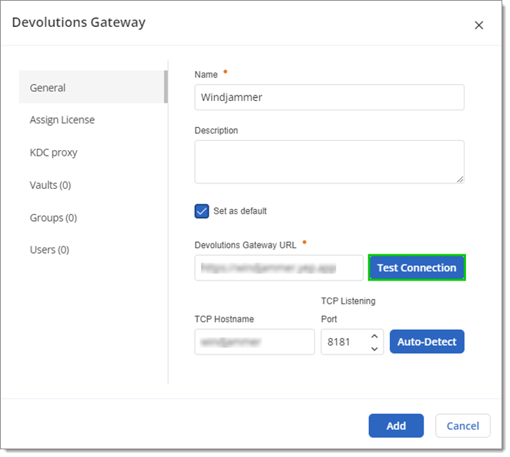Run Auto-Detect for TCP settings

click(427, 341)
